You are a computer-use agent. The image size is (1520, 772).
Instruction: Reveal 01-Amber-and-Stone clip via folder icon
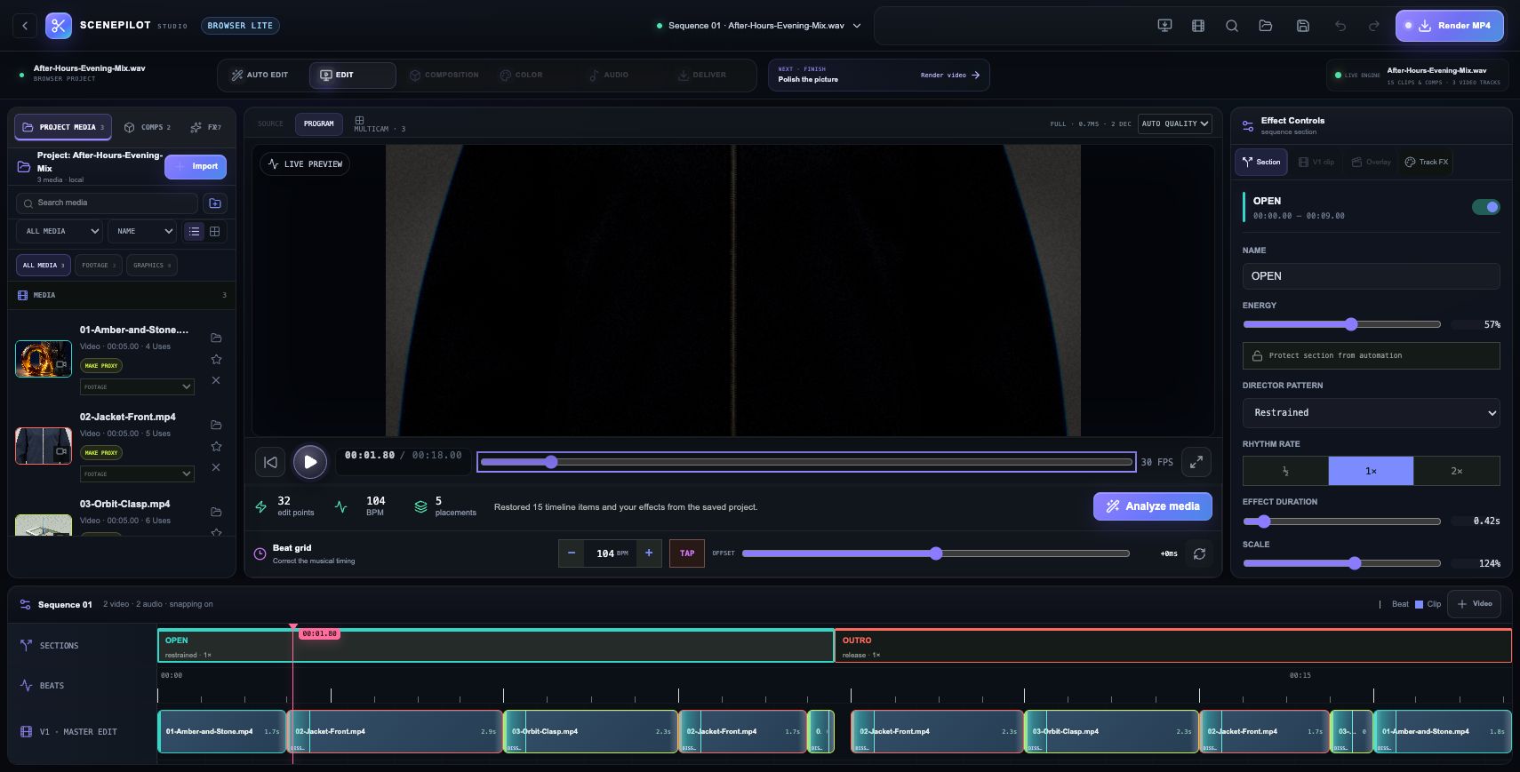click(216, 338)
